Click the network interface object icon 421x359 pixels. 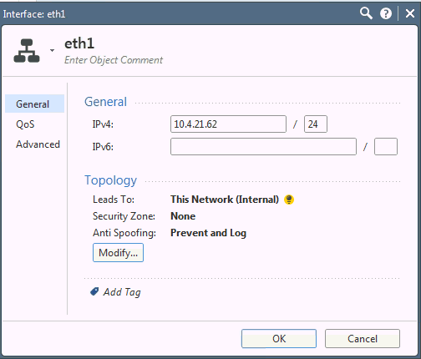tap(27, 51)
